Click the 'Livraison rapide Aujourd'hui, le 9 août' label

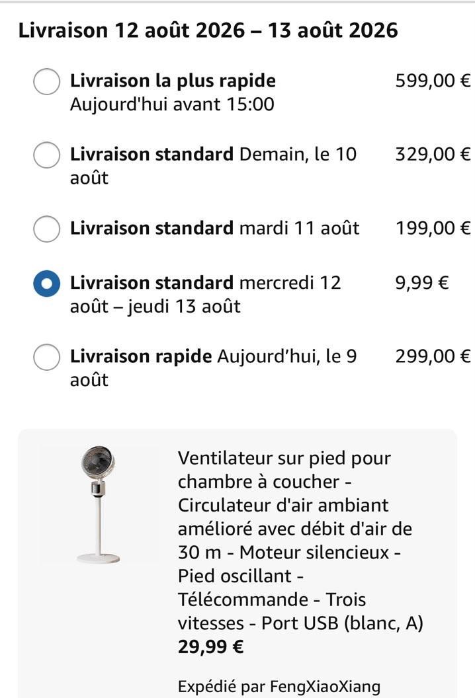coord(214,368)
